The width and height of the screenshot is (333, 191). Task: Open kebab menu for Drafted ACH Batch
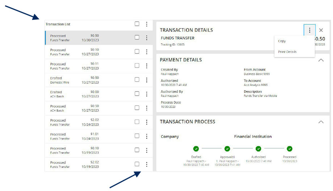coord(147,94)
